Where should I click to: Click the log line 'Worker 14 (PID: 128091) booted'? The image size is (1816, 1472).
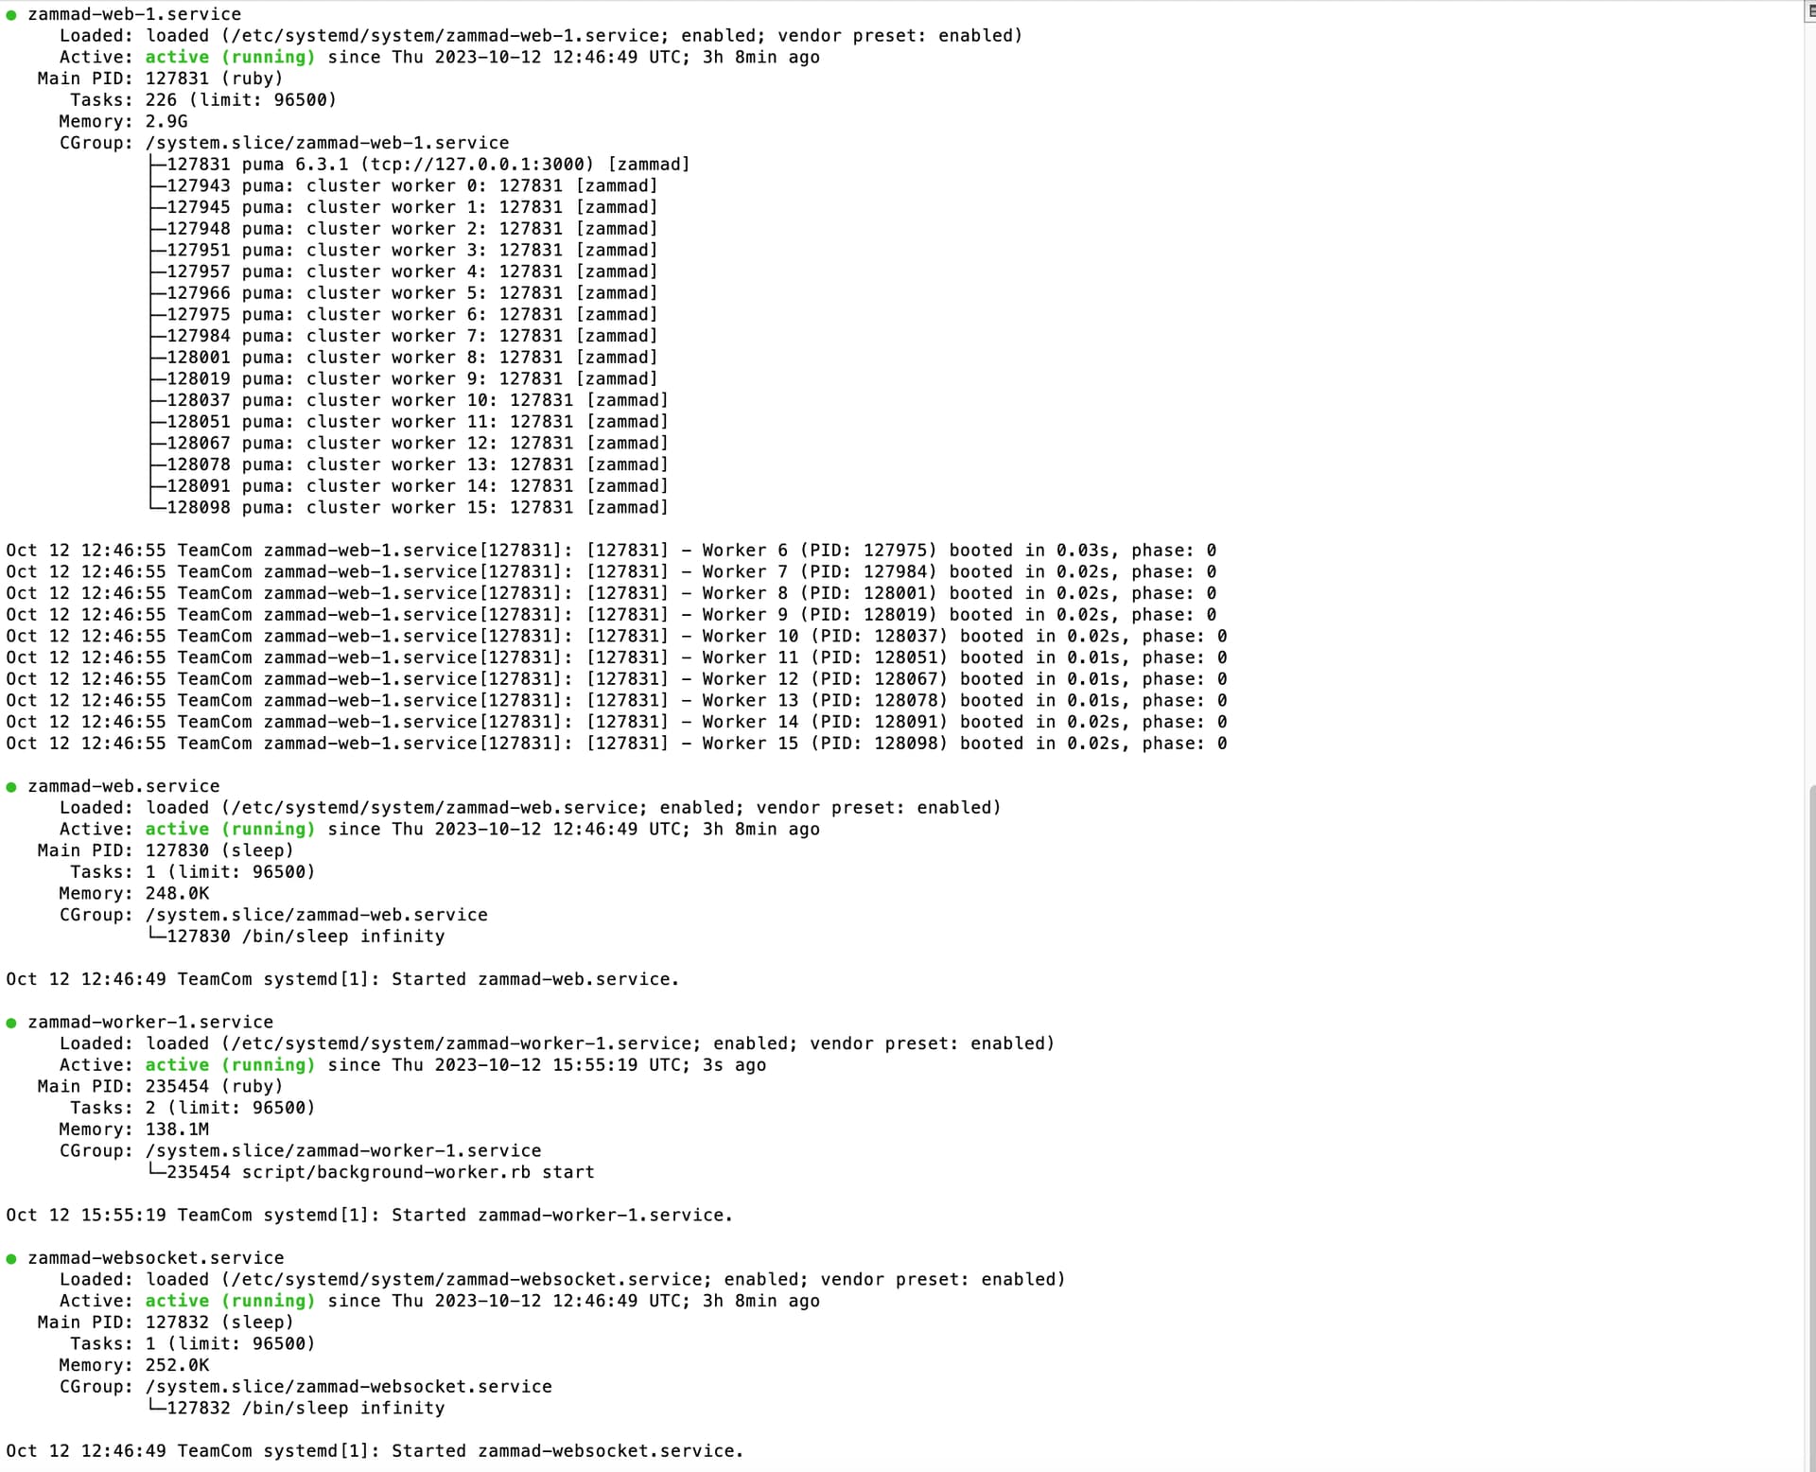click(x=617, y=722)
